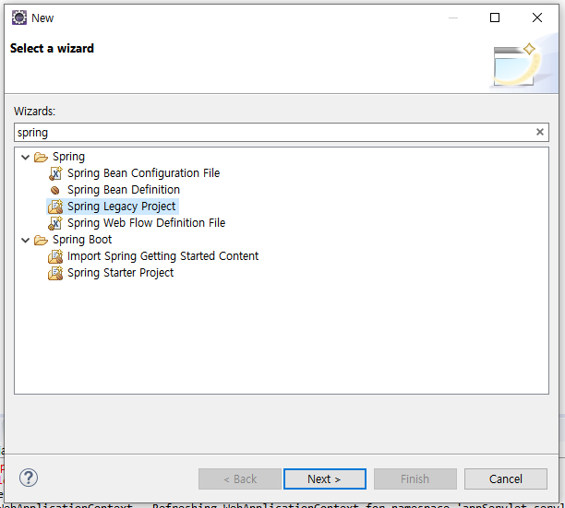The image size is (565, 508).
Task: Click the Spring Bean Definition bean icon
Action: click(x=55, y=190)
